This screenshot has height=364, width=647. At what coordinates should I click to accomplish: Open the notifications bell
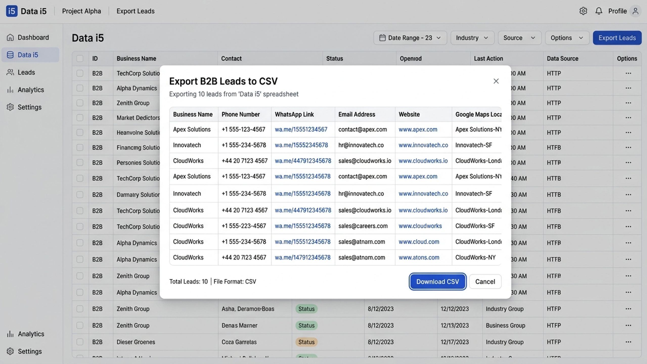coord(598,11)
